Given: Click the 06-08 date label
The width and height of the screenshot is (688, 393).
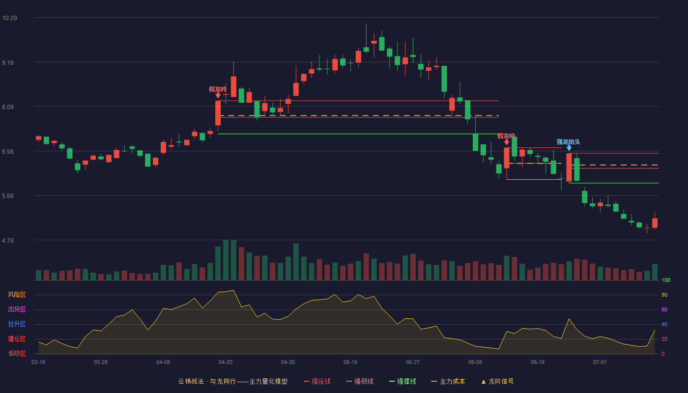Looking at the screenshot, I should (x=475, y=362).
